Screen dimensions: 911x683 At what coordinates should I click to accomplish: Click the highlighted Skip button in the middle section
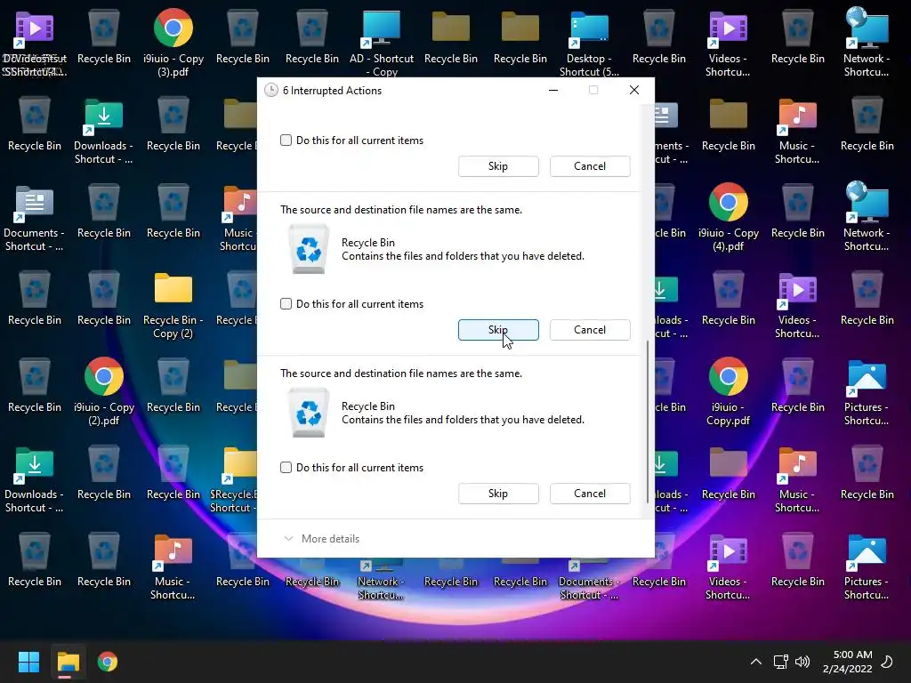[498, 330]
